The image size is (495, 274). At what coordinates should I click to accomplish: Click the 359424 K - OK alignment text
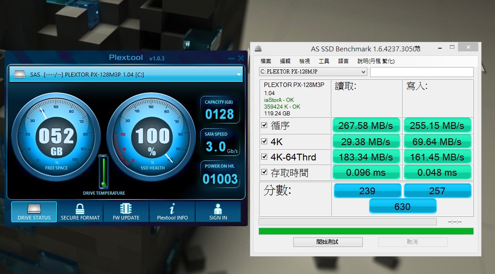[282, 106]
